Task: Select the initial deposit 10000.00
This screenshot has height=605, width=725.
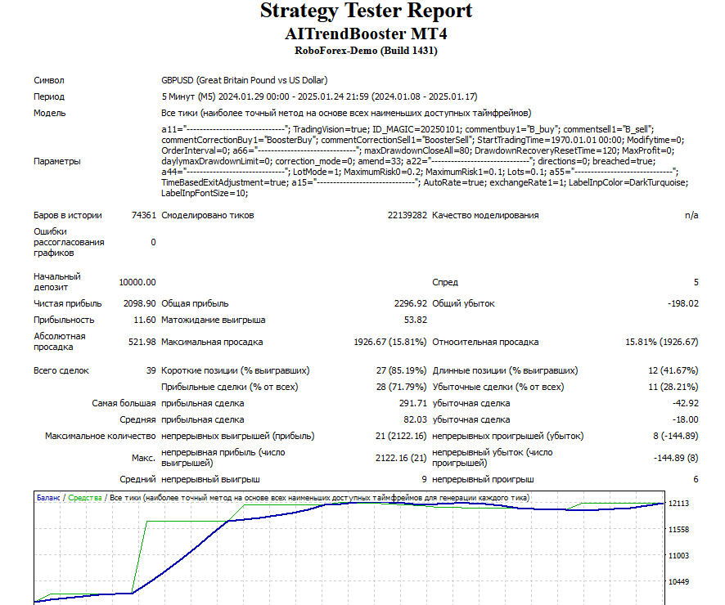Action: (x=137, y=282)
